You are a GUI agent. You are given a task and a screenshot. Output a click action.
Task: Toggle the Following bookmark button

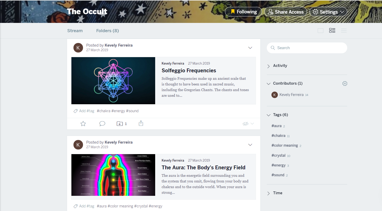tap(243, 12)
